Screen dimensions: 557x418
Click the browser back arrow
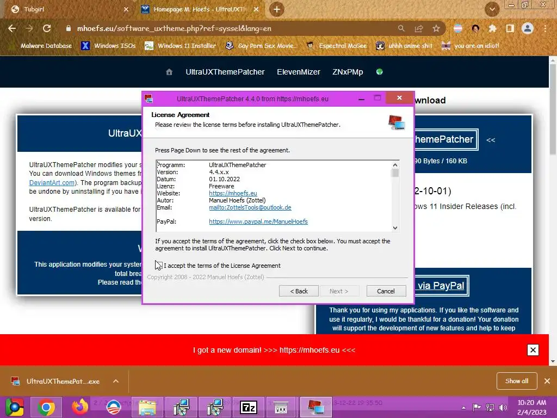click(12, 28)
